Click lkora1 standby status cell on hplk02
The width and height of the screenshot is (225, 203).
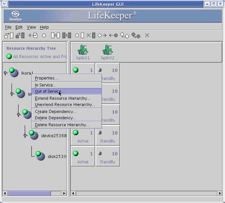click(108, 73)
